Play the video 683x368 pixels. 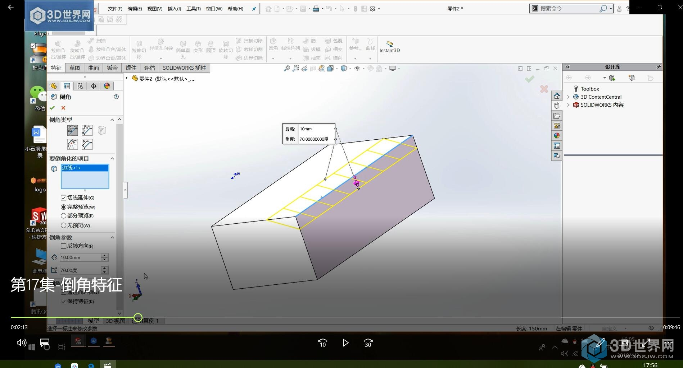click(345, 343)
